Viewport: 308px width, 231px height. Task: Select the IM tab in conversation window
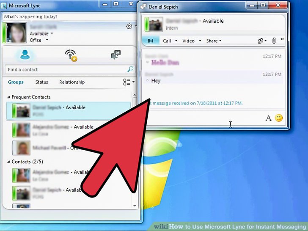pos(151,41)
